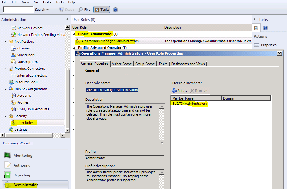Open the Edit menu
The image size is (287, 189).
[15, 2]
